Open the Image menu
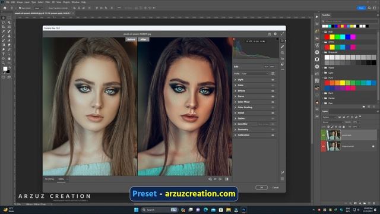The image size is (380, 214). click(x=20, y=2)
